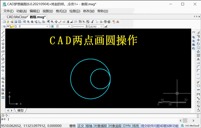Open the 修改(M) menu

click(89, 11)
